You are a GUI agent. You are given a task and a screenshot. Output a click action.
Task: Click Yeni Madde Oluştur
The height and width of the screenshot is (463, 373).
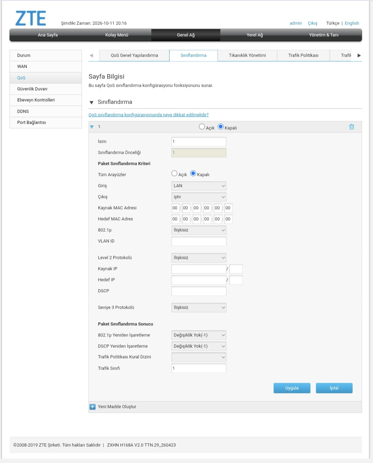(x=117, y=407)
